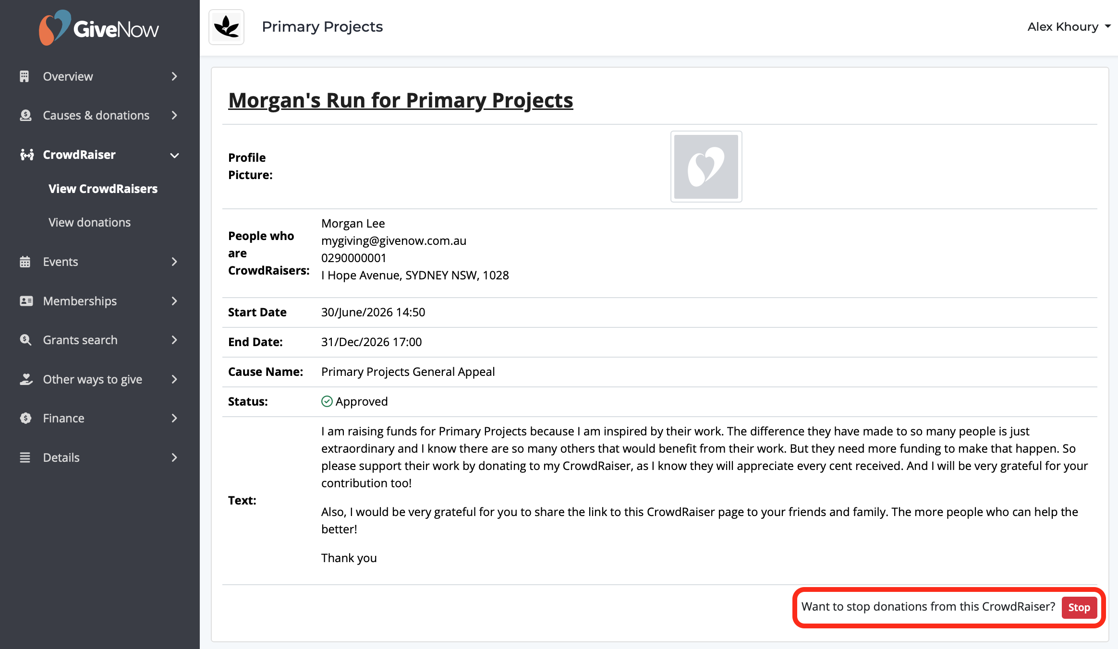
Task: Click the Overview building icon
Action: 24,76
